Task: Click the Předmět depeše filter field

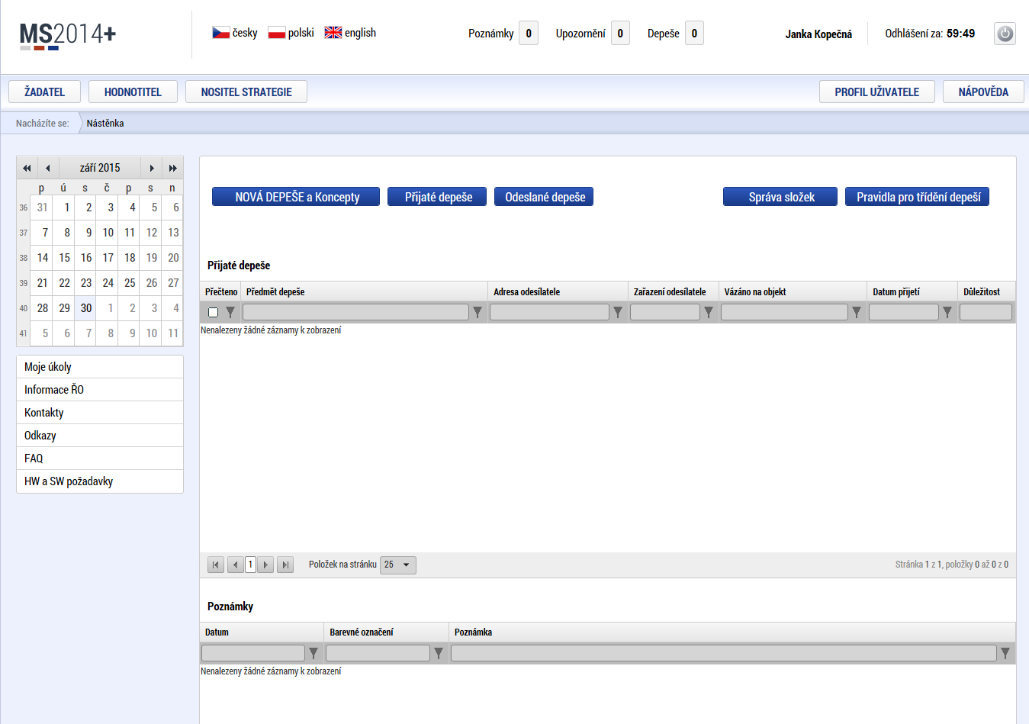Action: (x=355, y=312)
